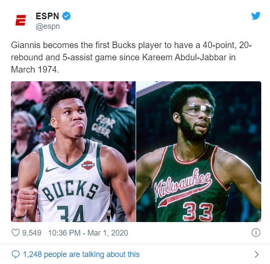Click the tweet text about Giannis
Image resolution: width=270 pixels, height=264 pixels.
click(x=132, y=57)
